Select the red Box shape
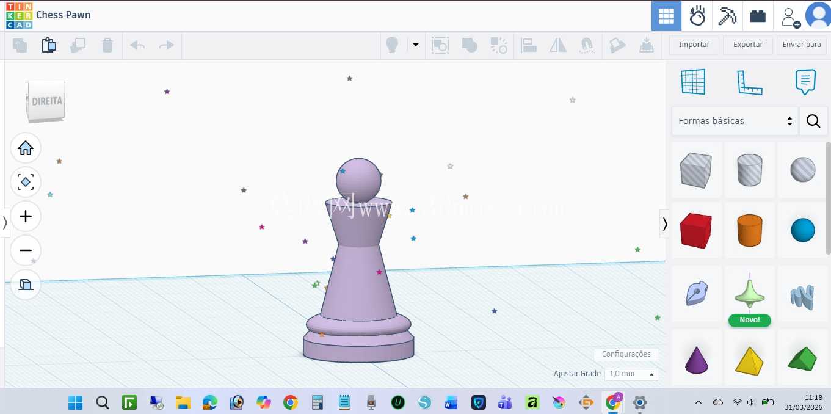 [696, 231]
